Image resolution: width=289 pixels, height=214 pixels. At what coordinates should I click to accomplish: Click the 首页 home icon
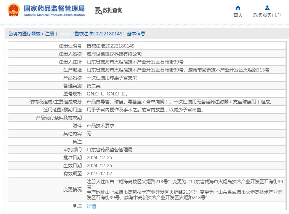tap(238, 8)
